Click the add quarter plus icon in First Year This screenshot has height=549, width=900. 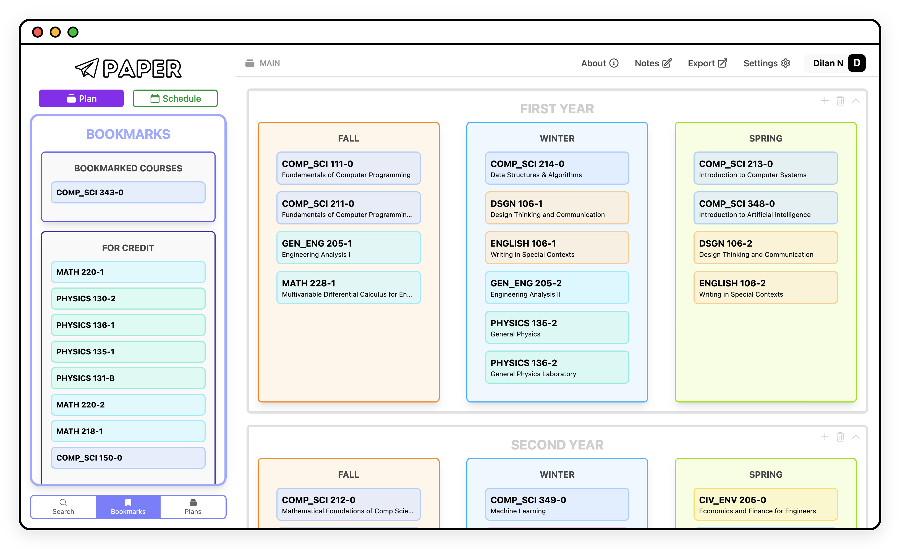[824, 101]
